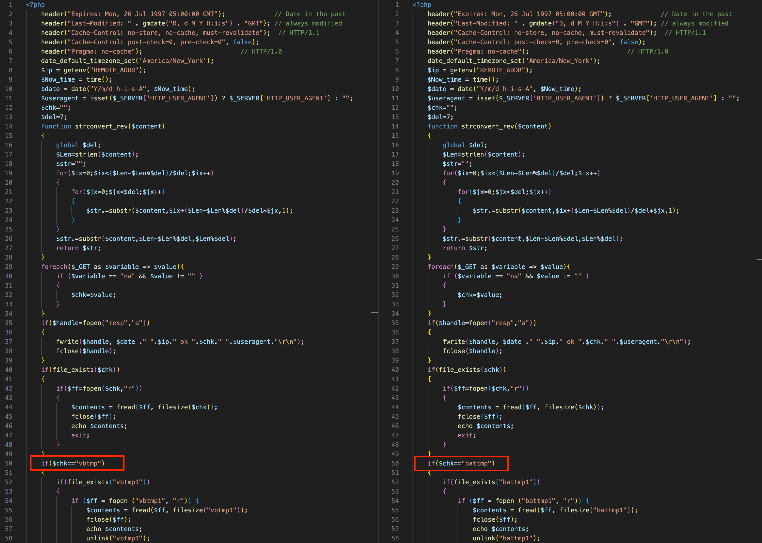Place cursor on strconvert_rev in right pane
Screen dimensions: 762x543
pos(488,126)
